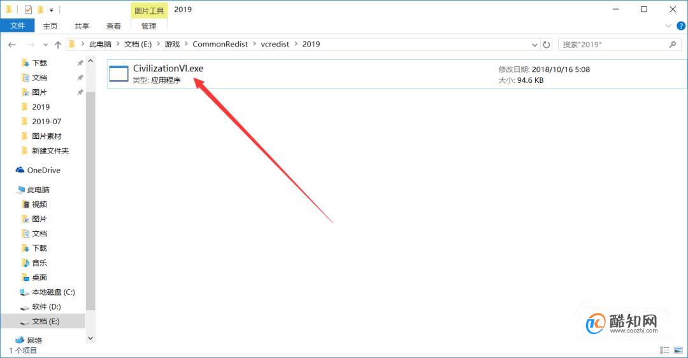Open 本地磁盘 (C:) drive
The width and height of the screenshot is (688, 358).
coord(53,292)
